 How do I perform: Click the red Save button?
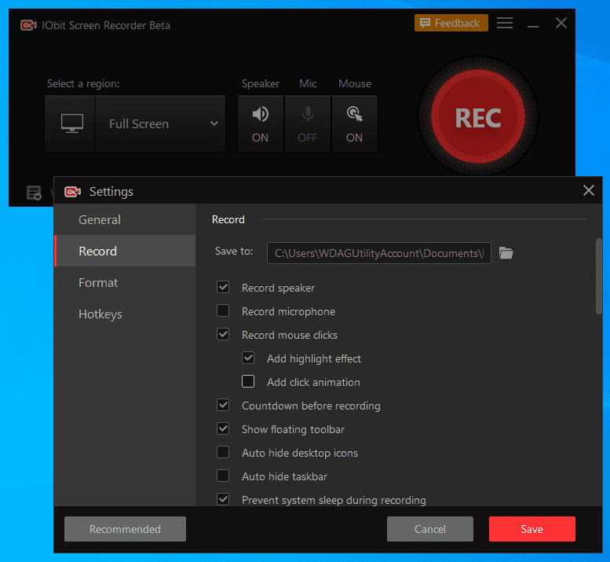[x=531, y=529]
